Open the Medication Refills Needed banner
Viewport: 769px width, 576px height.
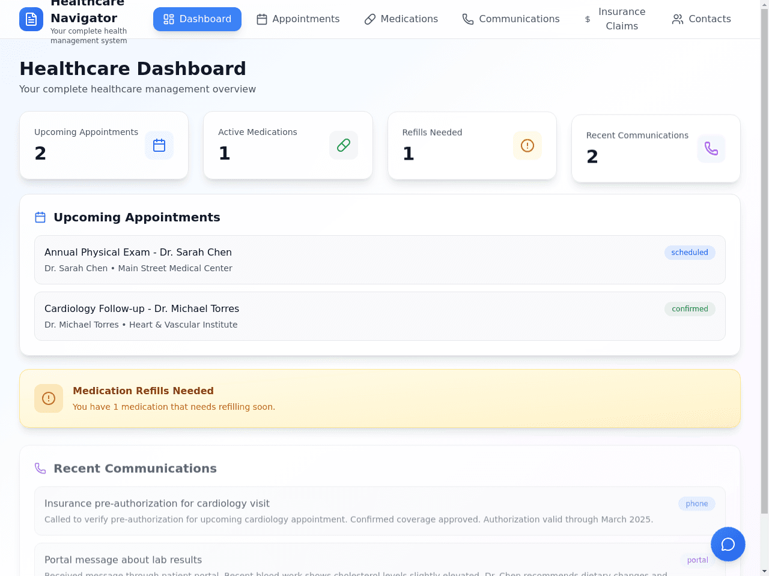[380, 398]
